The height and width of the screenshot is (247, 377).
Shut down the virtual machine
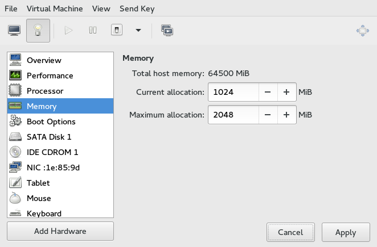(x=116, y=30)
